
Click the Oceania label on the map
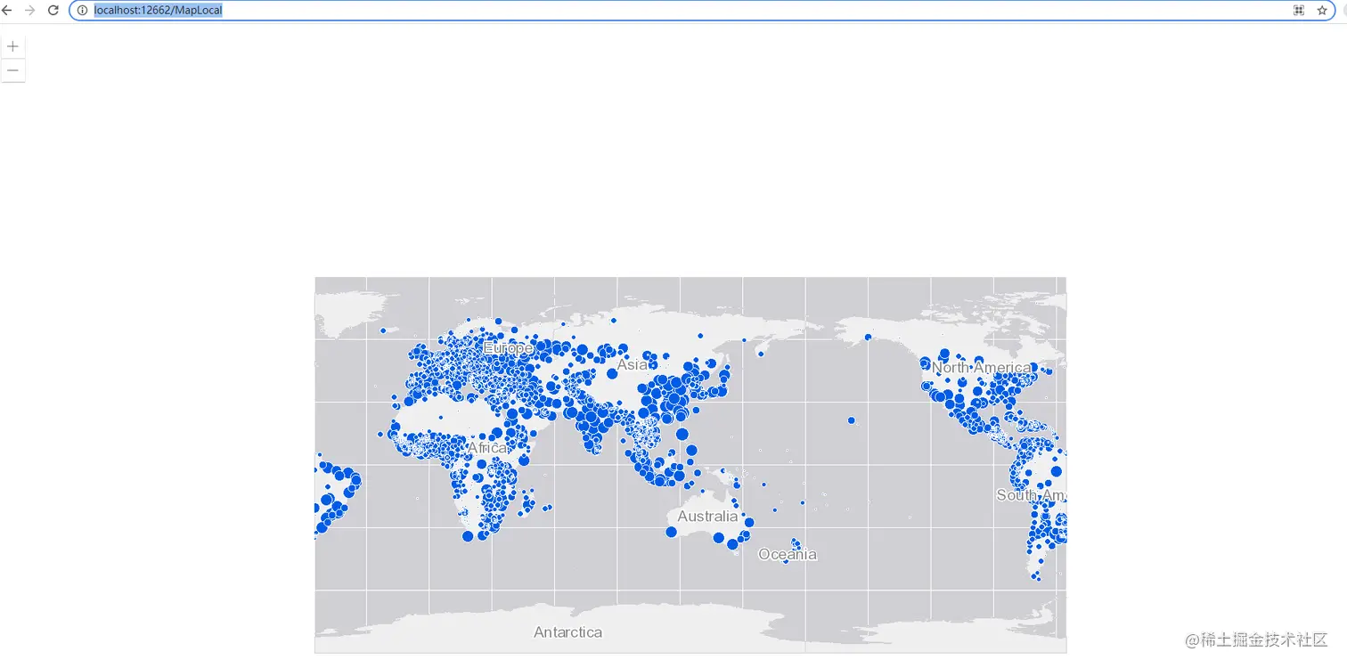point(788,555)
